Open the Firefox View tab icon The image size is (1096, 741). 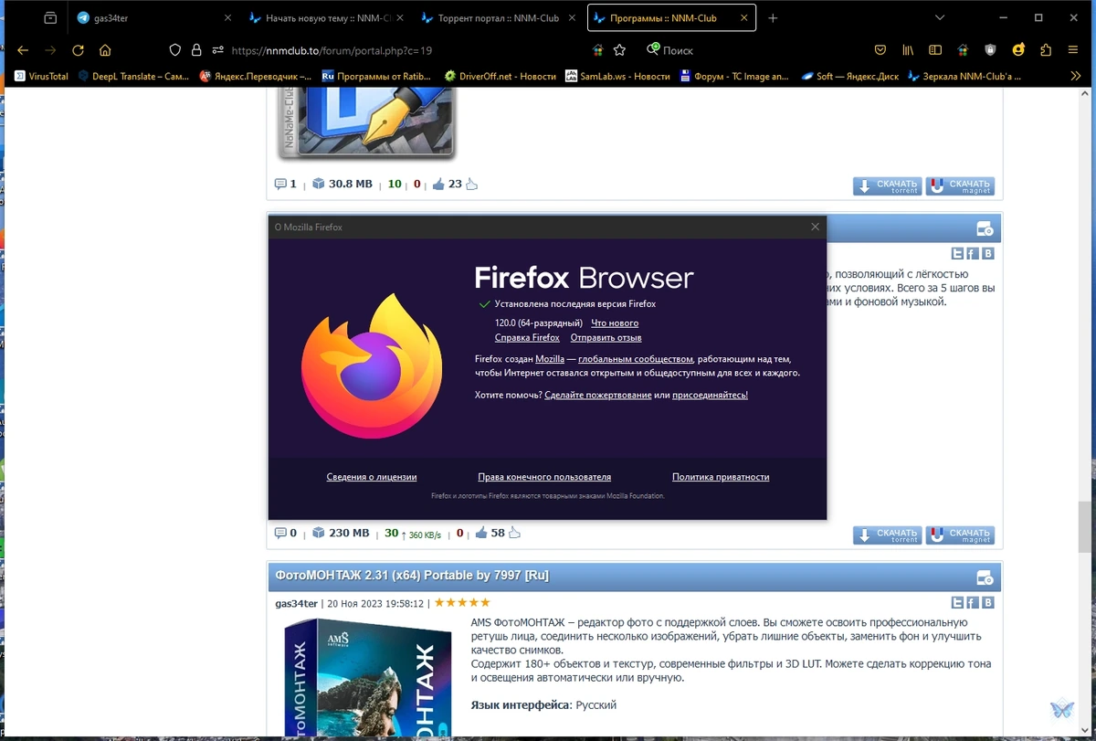coord(50,17)
